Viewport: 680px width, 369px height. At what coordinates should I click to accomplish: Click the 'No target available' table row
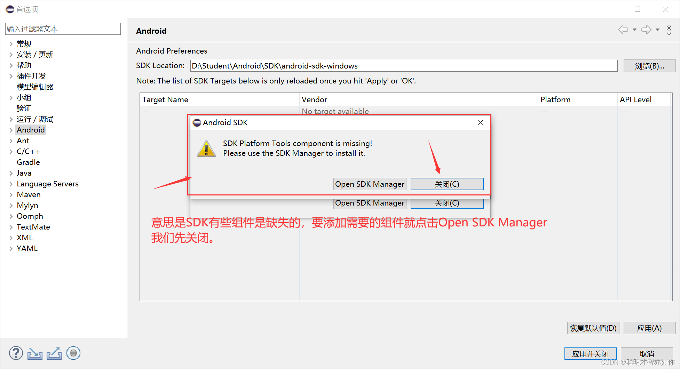coord(406,111)
